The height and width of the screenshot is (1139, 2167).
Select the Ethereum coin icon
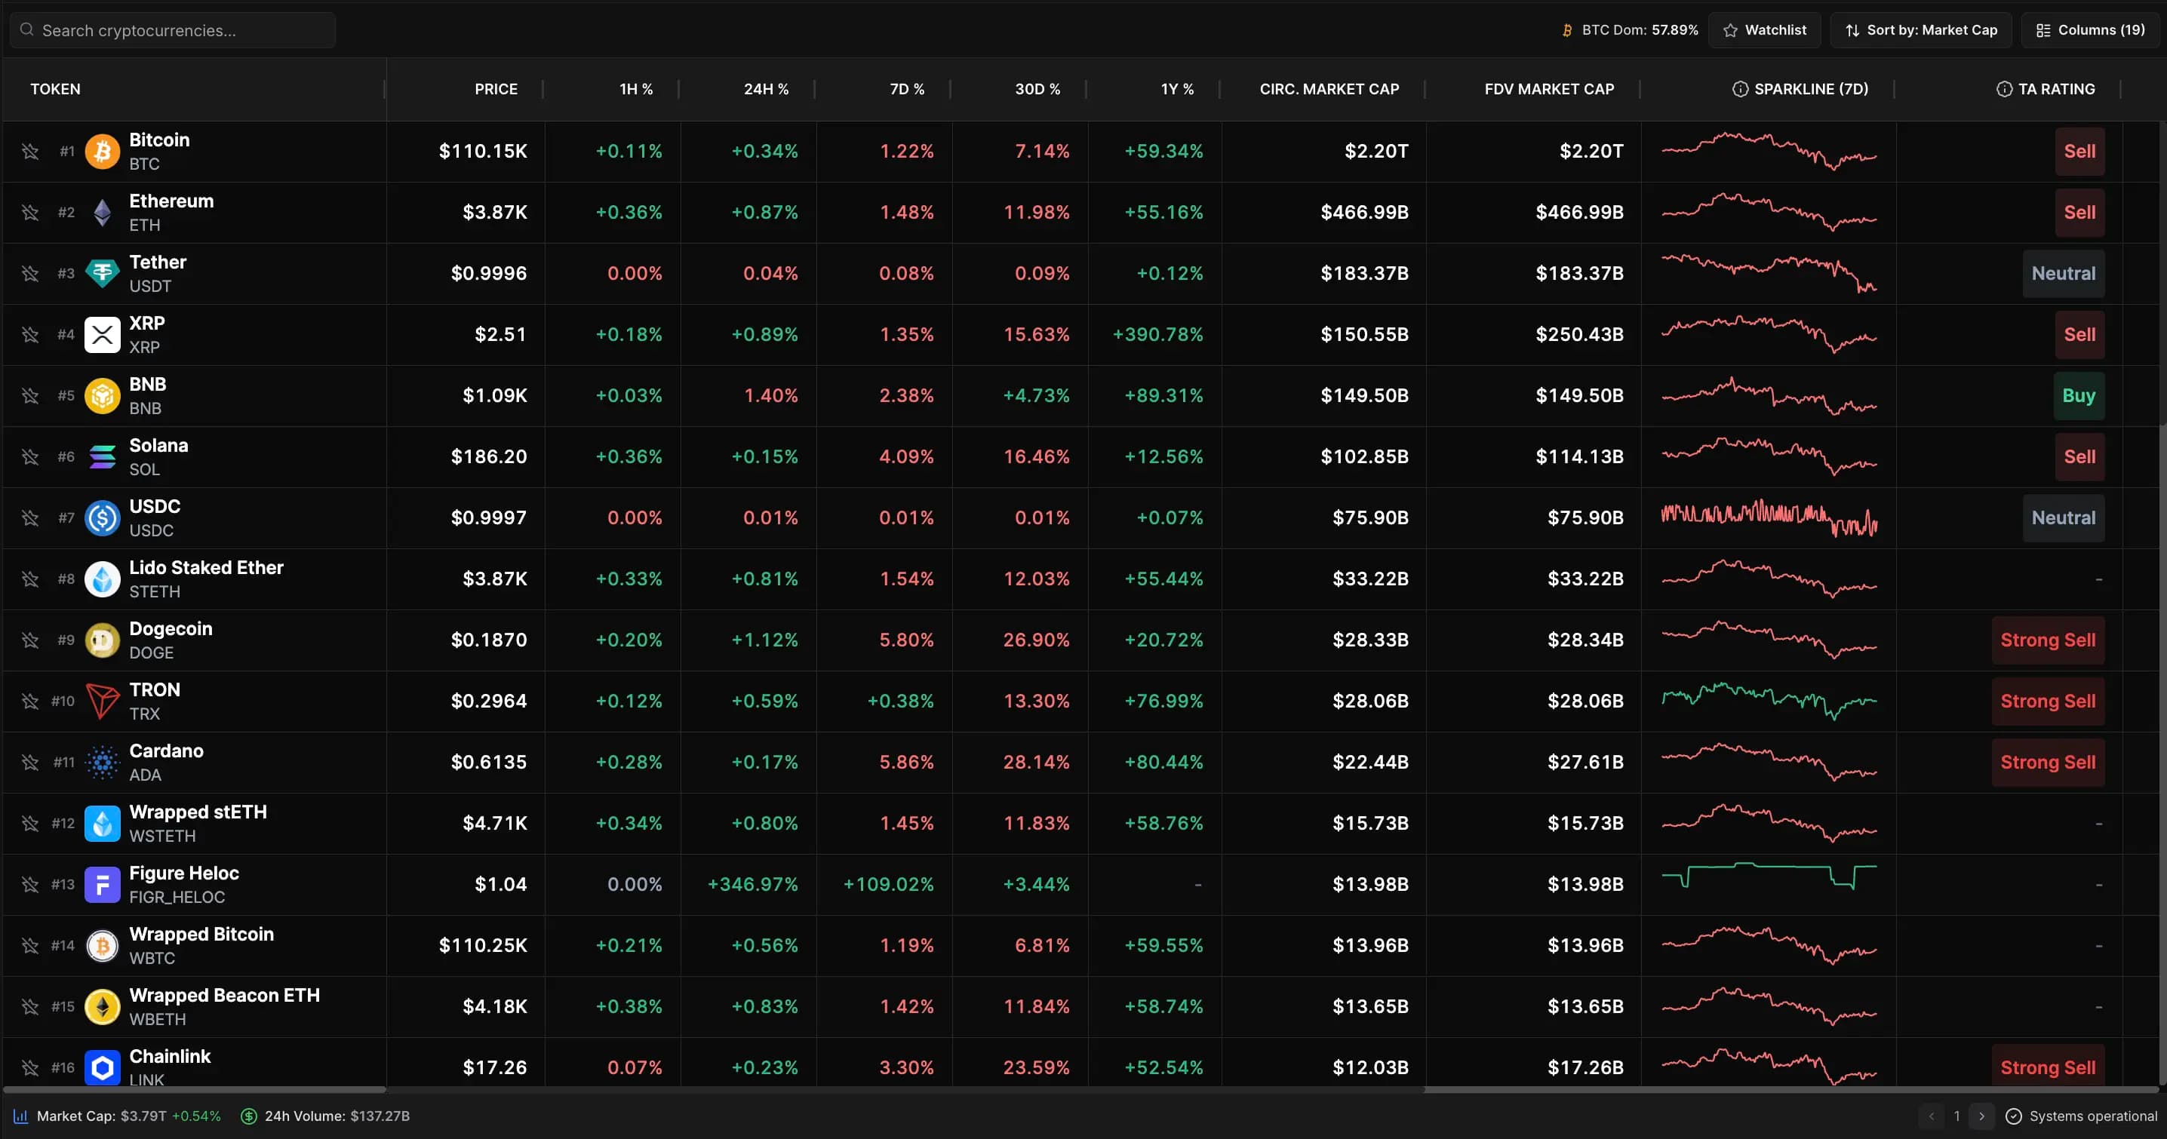pyautogui.click(x=102, y=212)
